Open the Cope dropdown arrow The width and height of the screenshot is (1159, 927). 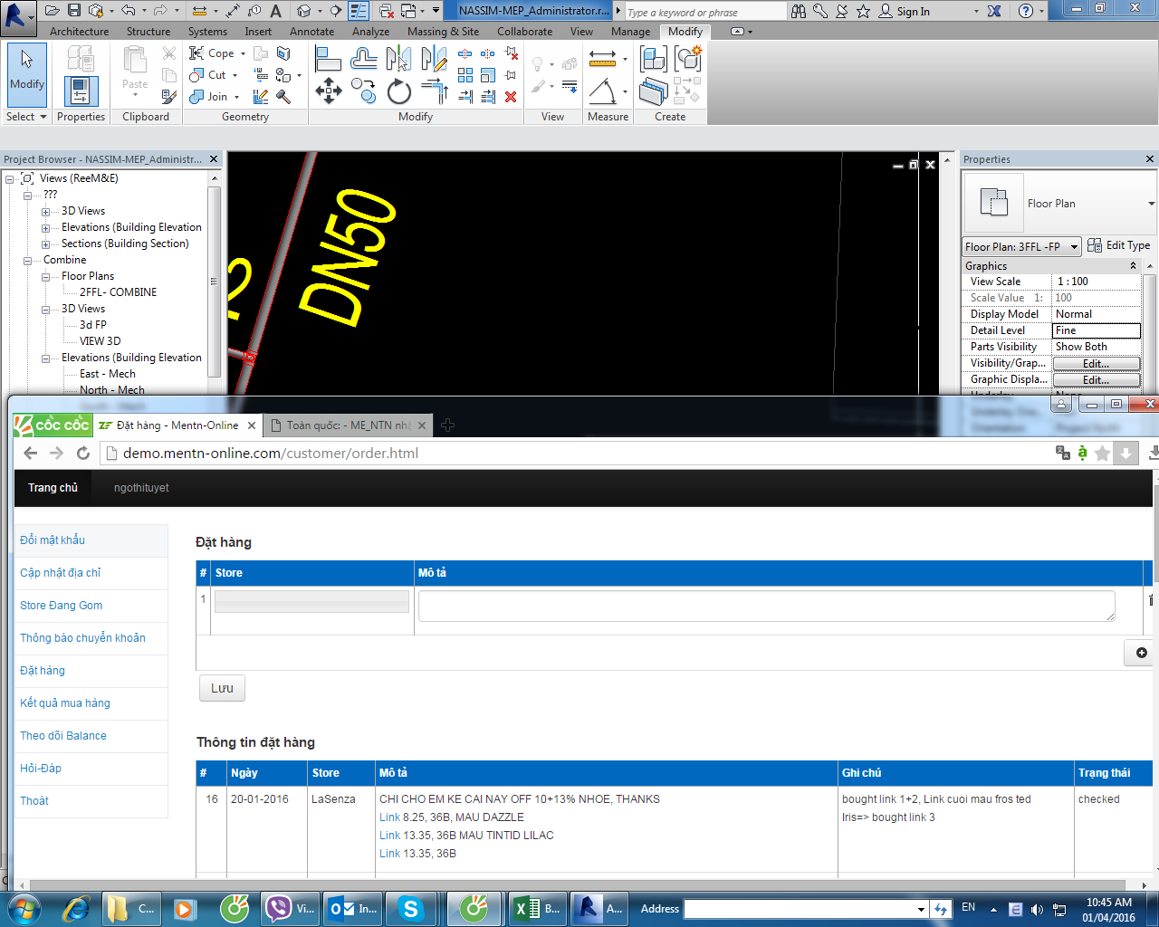[x=243, y=53]
